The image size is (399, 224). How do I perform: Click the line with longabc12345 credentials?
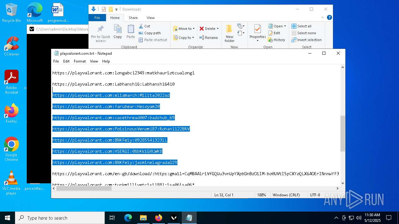[123, 73]
